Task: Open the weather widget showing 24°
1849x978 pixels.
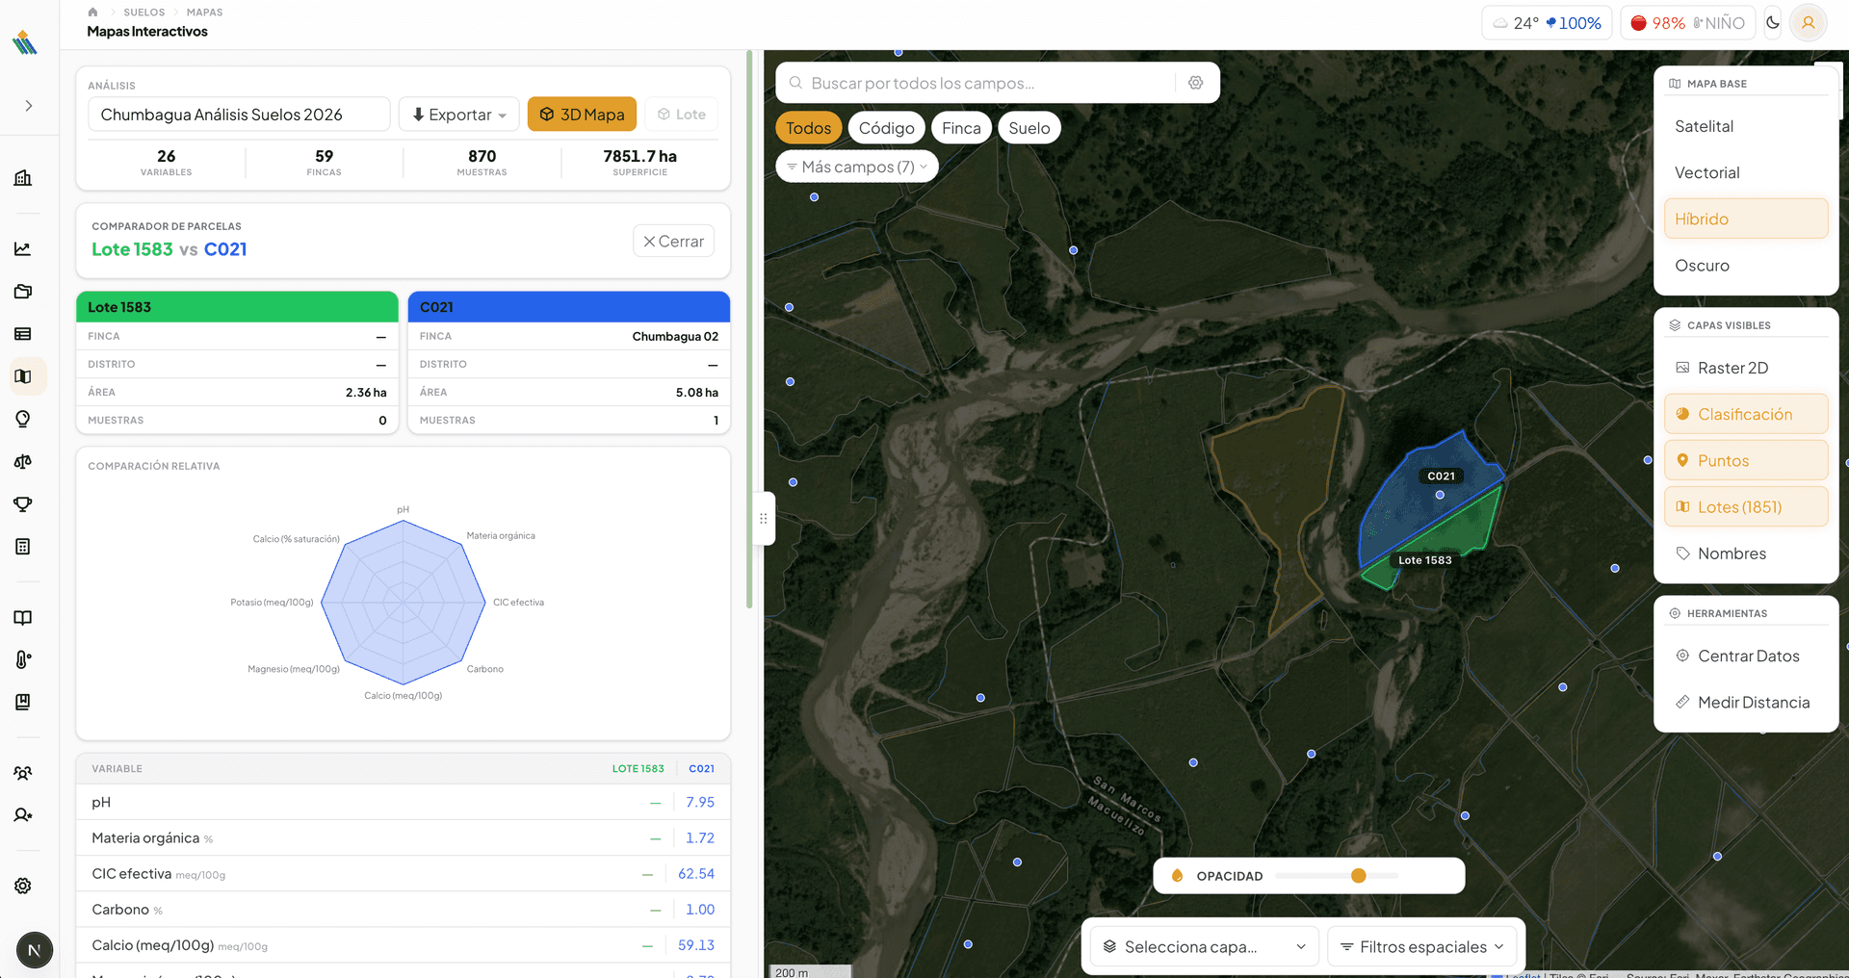Action: pos(1547,23)
